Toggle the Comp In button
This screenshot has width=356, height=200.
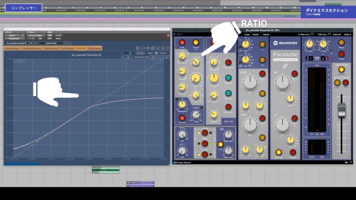[196, 42]
